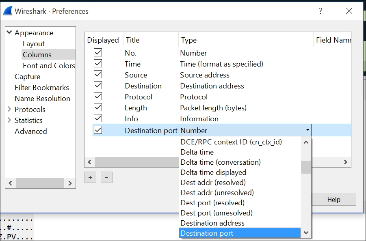Click the Wireshark fin logo in title bar

click(8, 11)
